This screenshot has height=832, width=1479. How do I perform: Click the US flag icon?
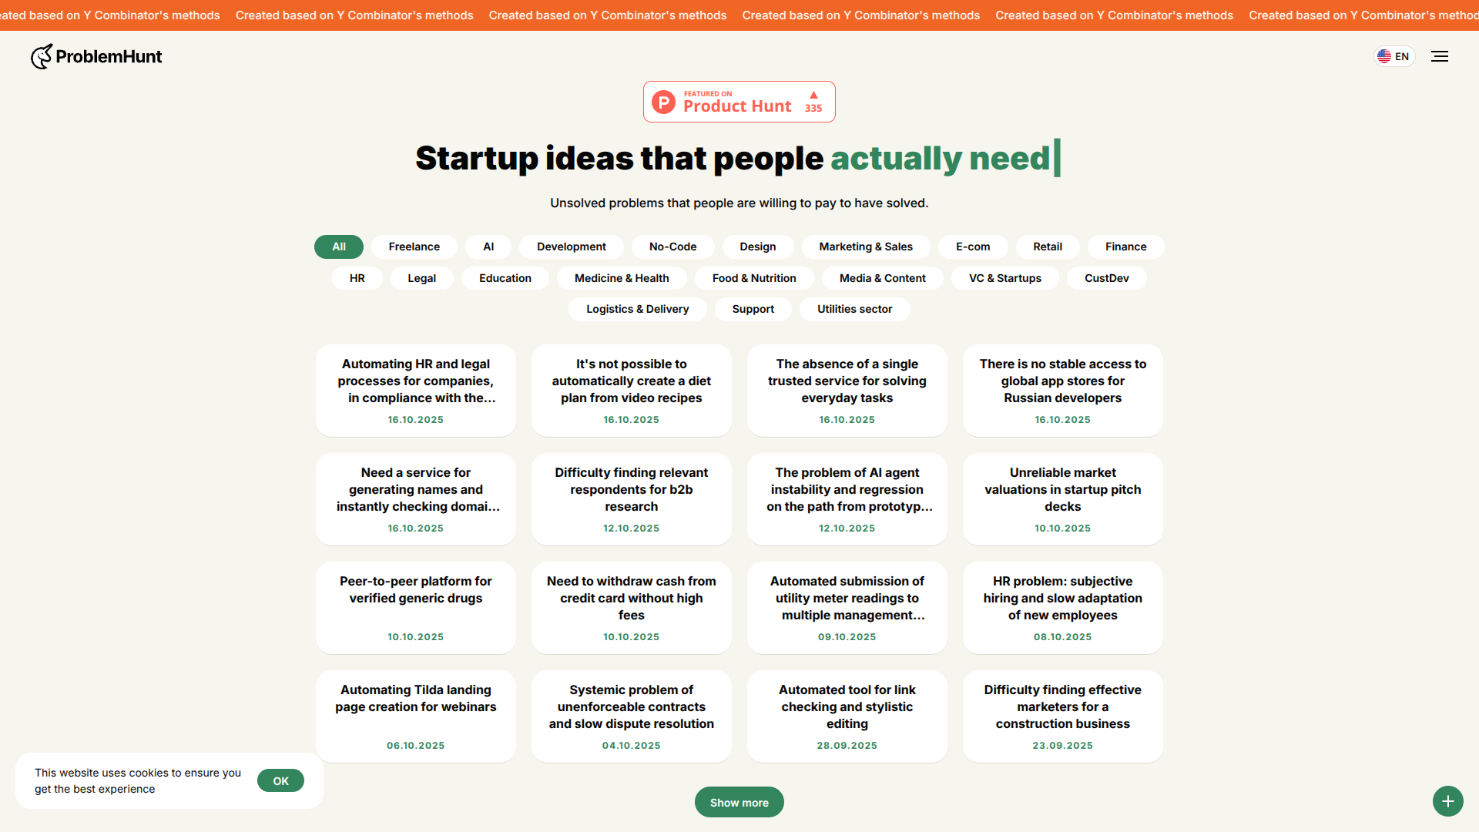tap(1384, 56)
